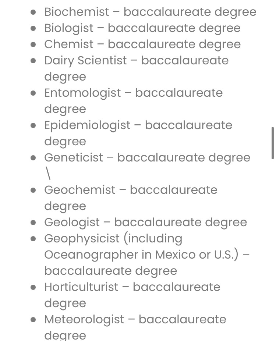Select the Biologist baccalaureate degree line

tap(142, 28)
